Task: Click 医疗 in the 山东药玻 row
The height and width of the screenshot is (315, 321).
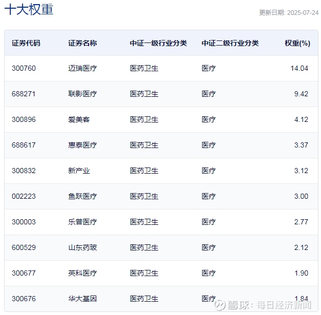Action: 208,247
